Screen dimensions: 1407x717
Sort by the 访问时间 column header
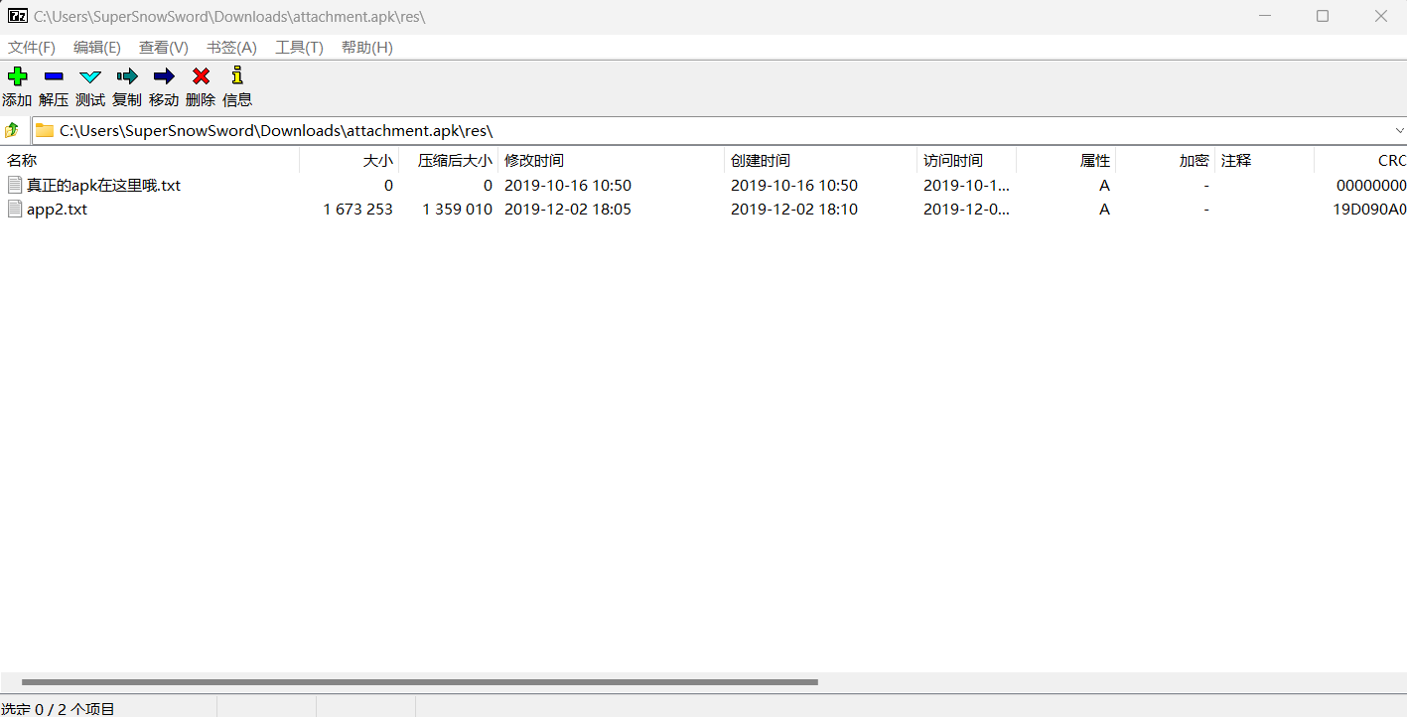[966, 160]
